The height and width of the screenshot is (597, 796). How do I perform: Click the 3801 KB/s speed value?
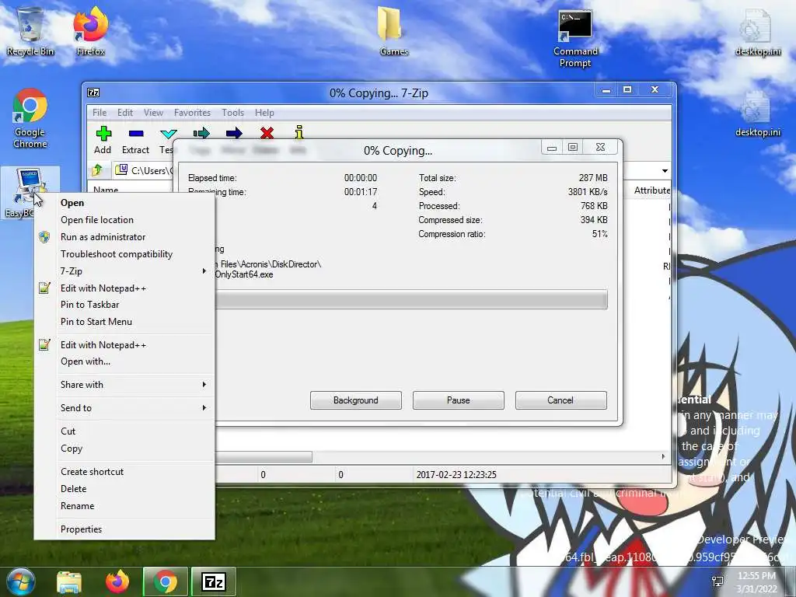coord(588,192)
